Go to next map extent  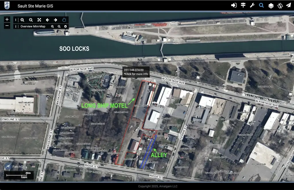[x=56, y=20]
